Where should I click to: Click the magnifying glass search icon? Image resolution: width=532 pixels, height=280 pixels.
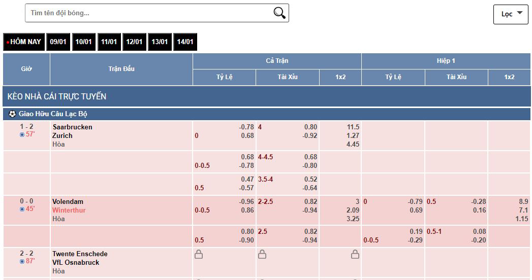pos(279,13)
